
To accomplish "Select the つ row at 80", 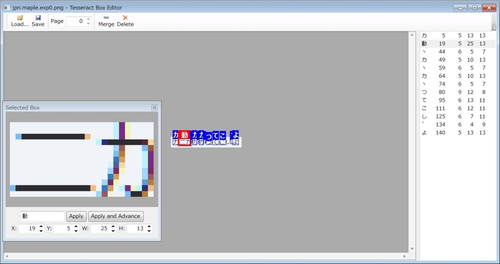I will (458, 92).
